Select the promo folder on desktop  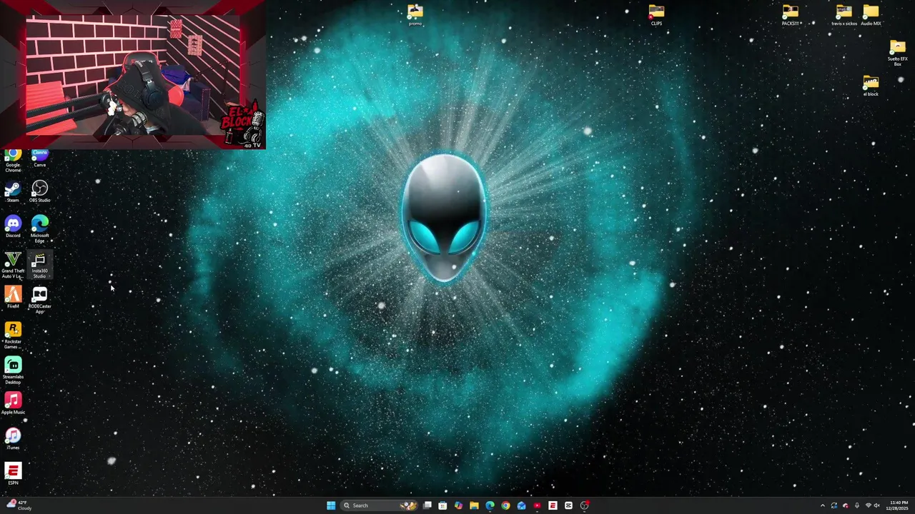coord(415,15)
